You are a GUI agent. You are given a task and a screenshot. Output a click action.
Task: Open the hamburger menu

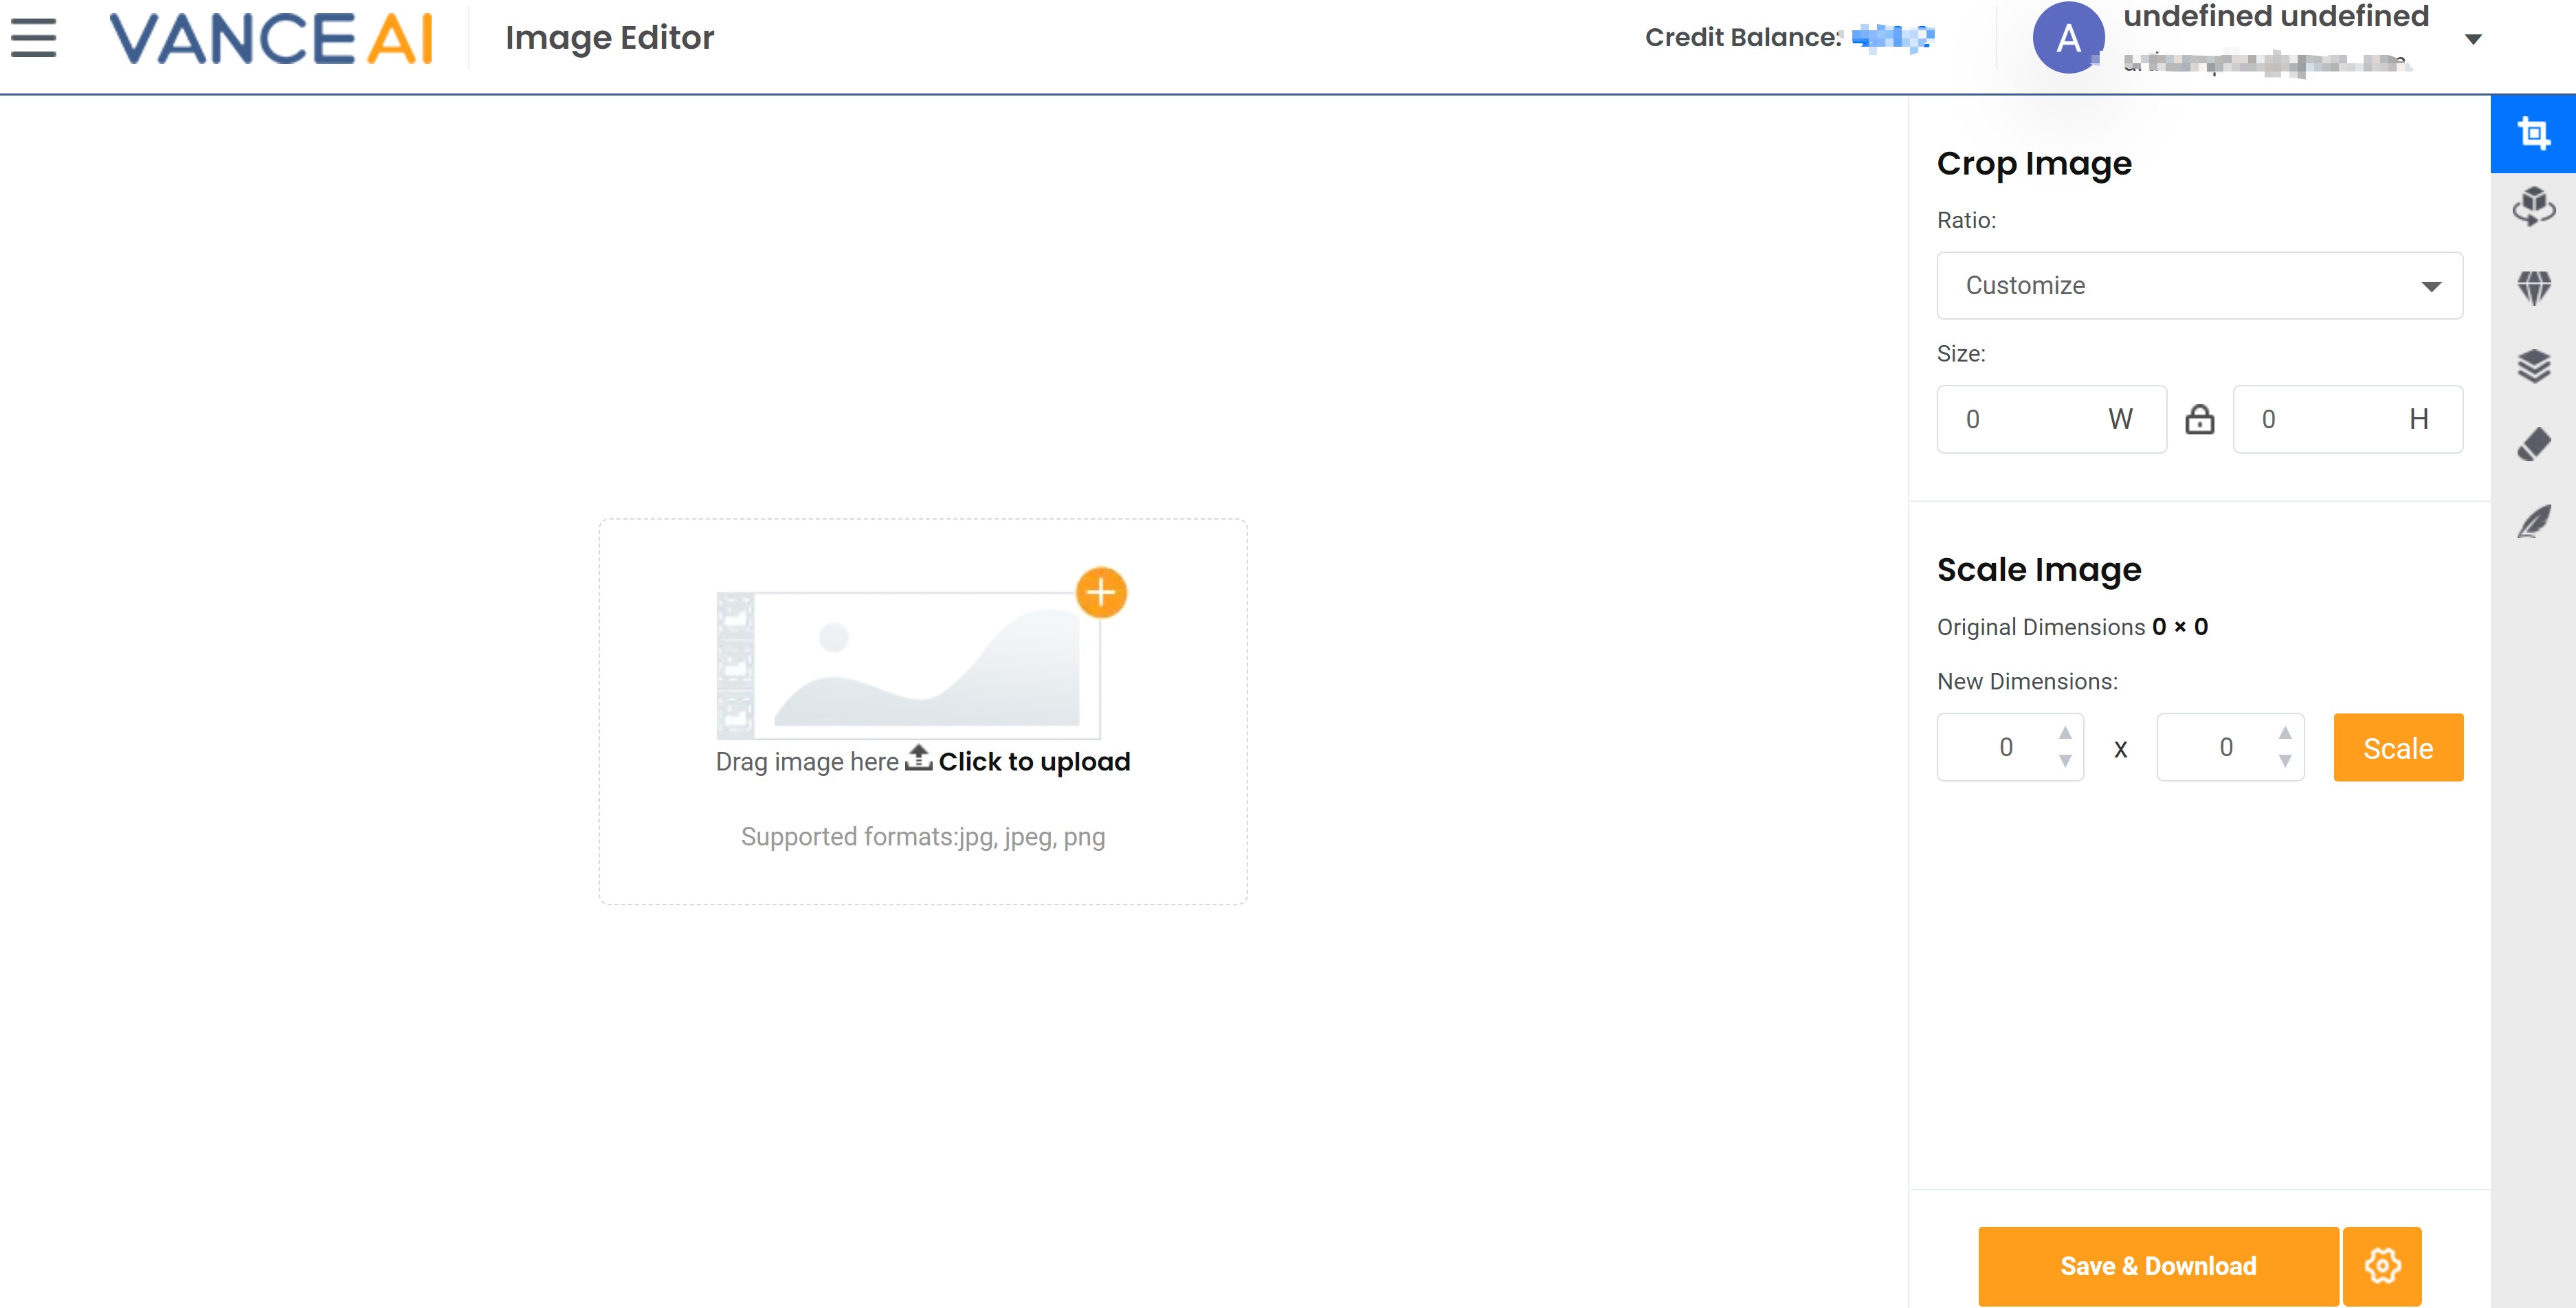pyautogui.click(x=33, y=38)
